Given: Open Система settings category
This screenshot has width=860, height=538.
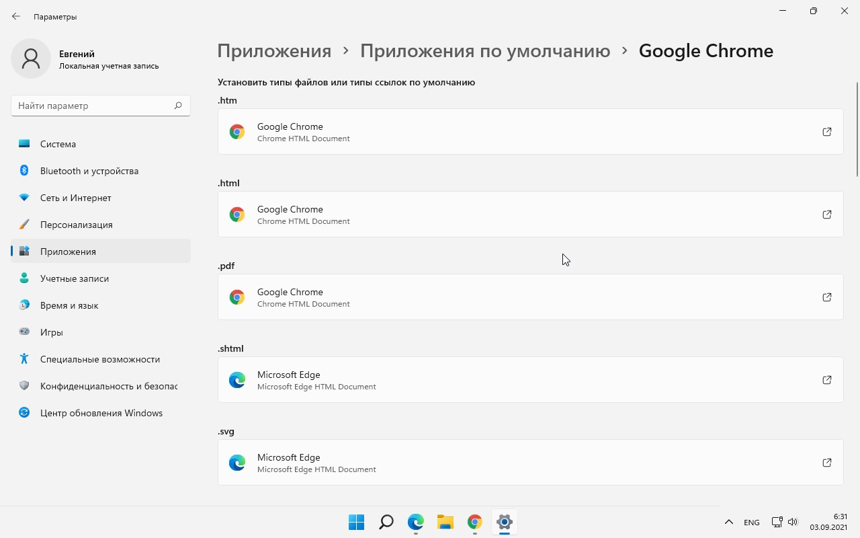Looking at the screenshot, I should [101, 144].
